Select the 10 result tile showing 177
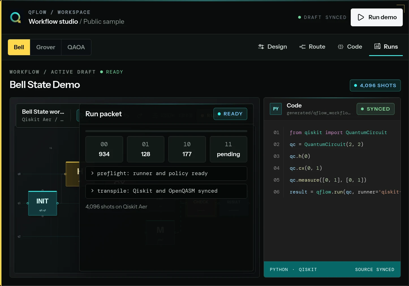409x286 pixels. coord(187,149)
